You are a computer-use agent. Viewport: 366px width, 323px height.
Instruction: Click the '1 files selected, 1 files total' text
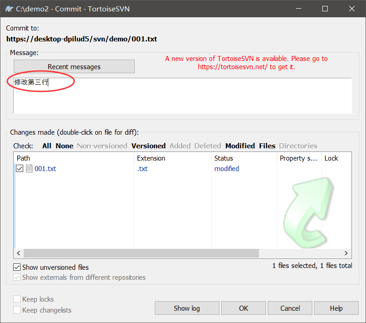pos(312,265)
